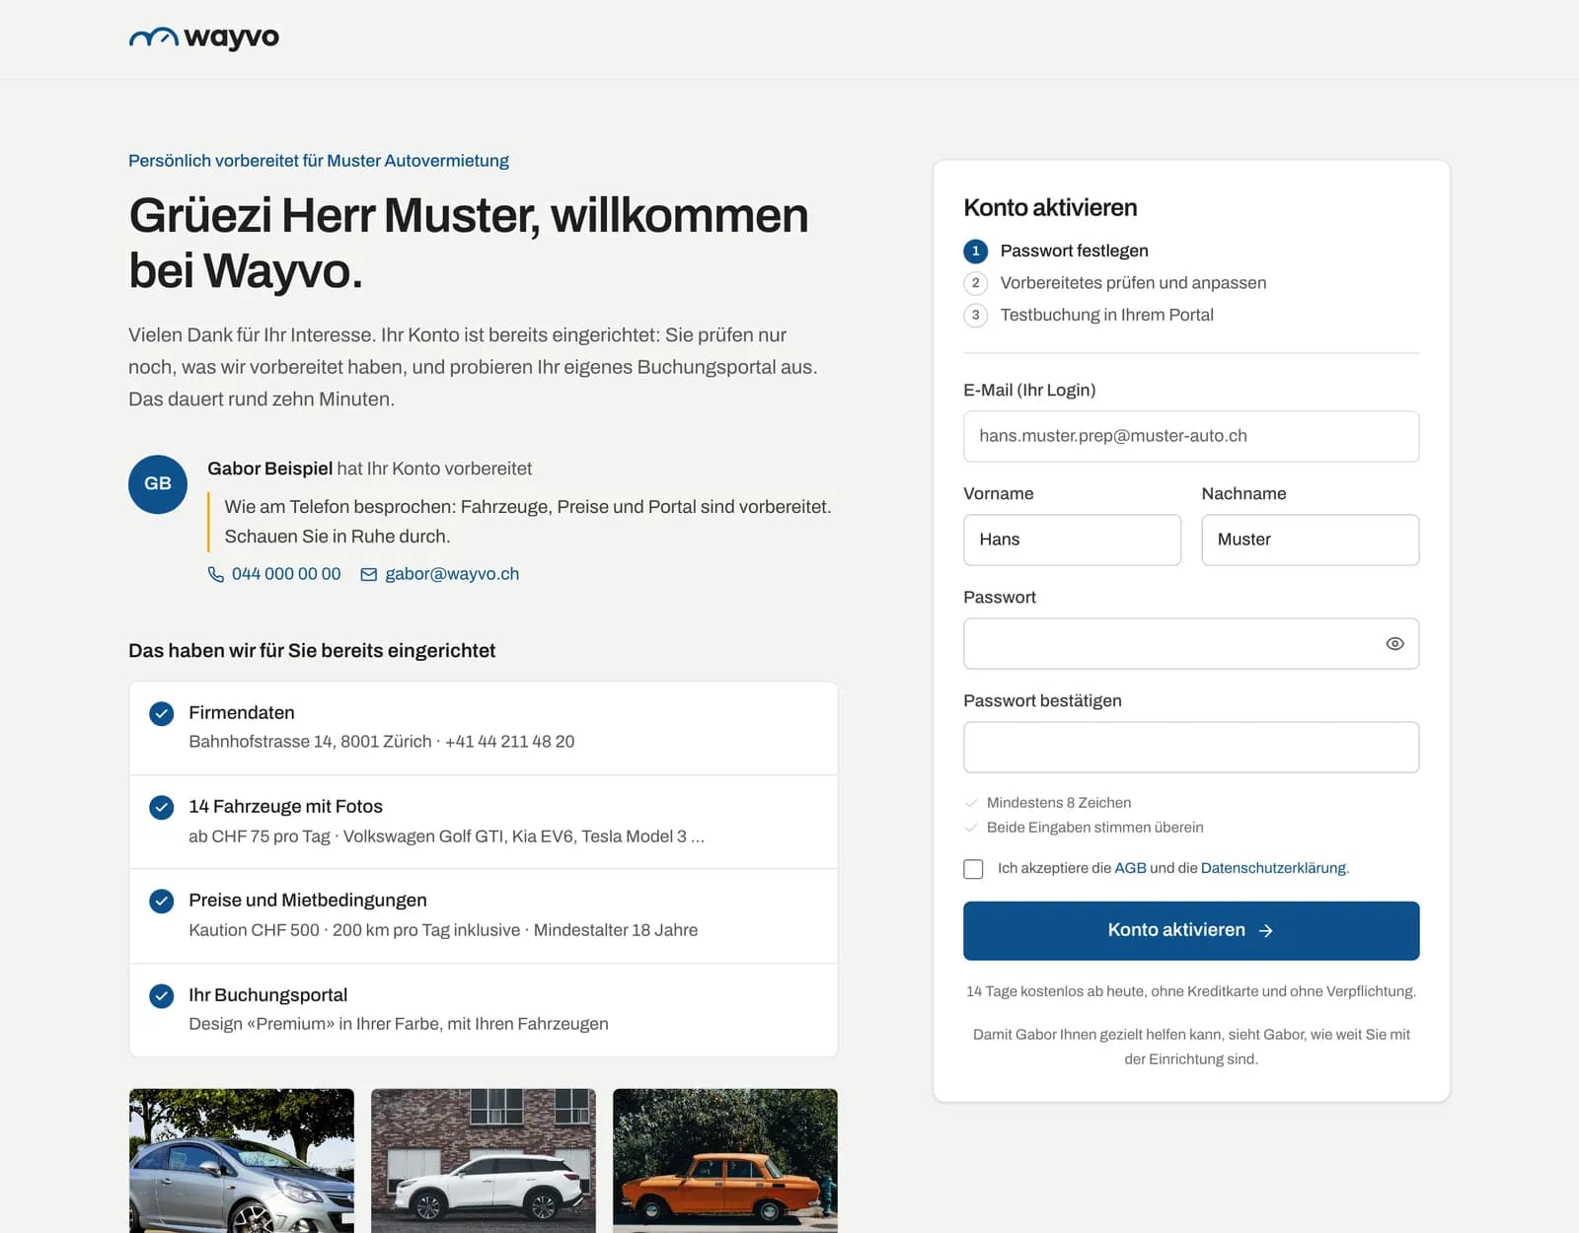
Task: Click into the Vorname field
Action: 1072,540
